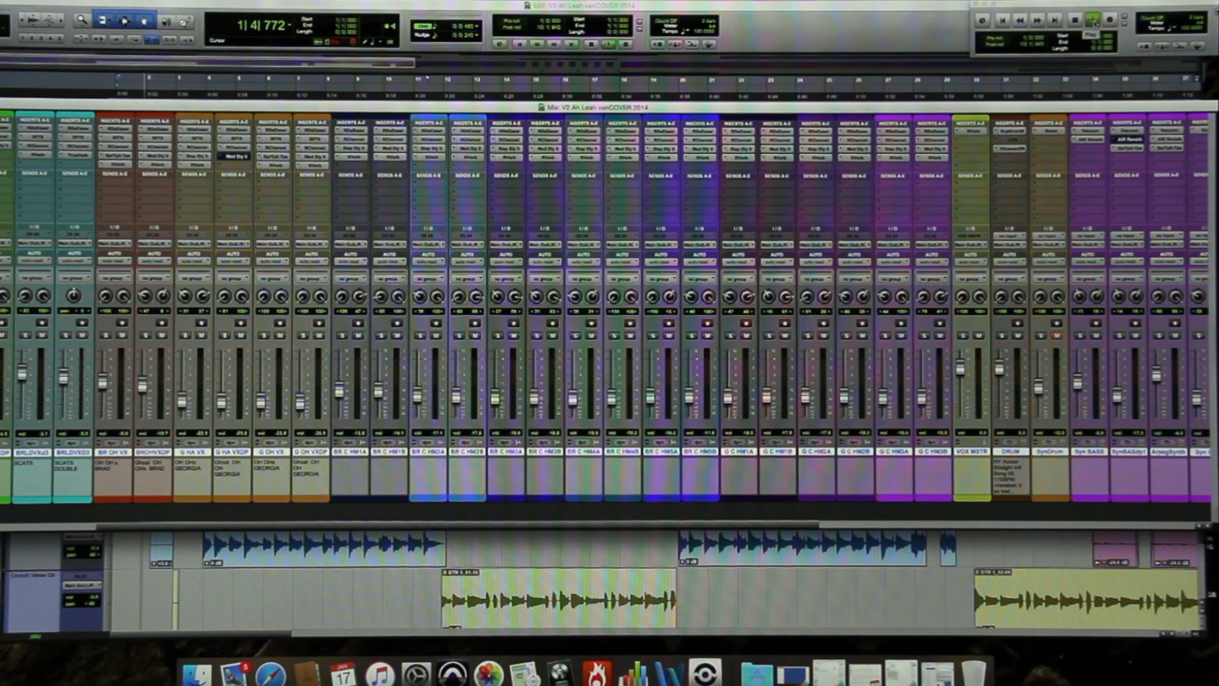Unmute the SynDrum track

tap(1057, 335)
